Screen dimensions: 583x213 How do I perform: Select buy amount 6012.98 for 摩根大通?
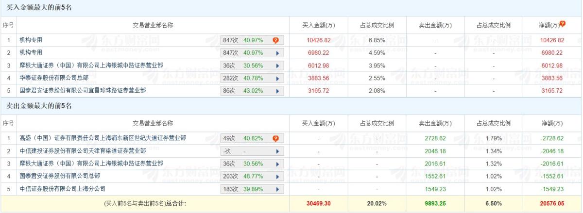click(x=319, y=65)
